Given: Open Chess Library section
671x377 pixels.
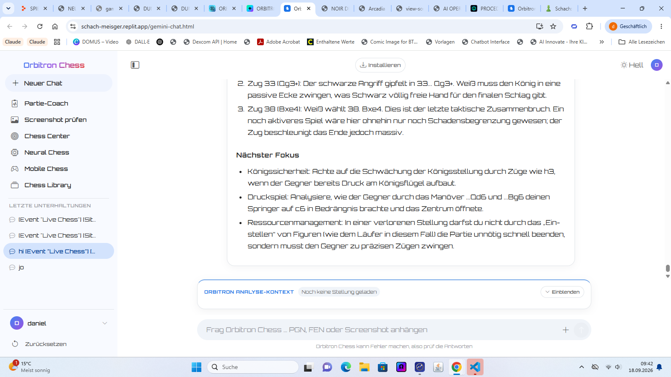Looking at the screenshot, I should pyautogui.click(x=59, y=185).
